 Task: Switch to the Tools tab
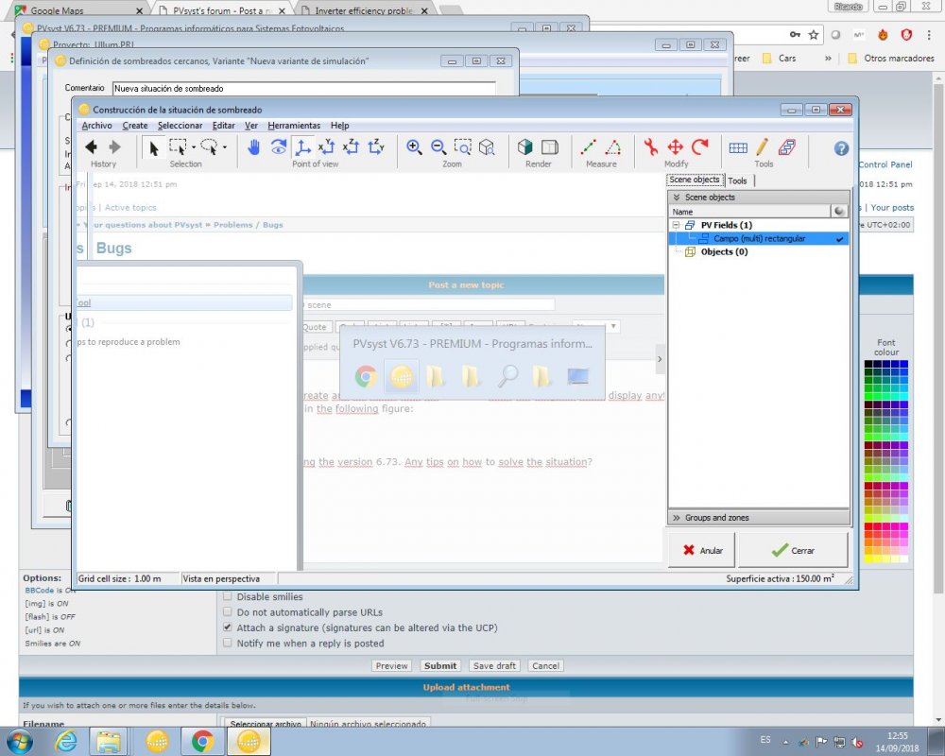738,180
